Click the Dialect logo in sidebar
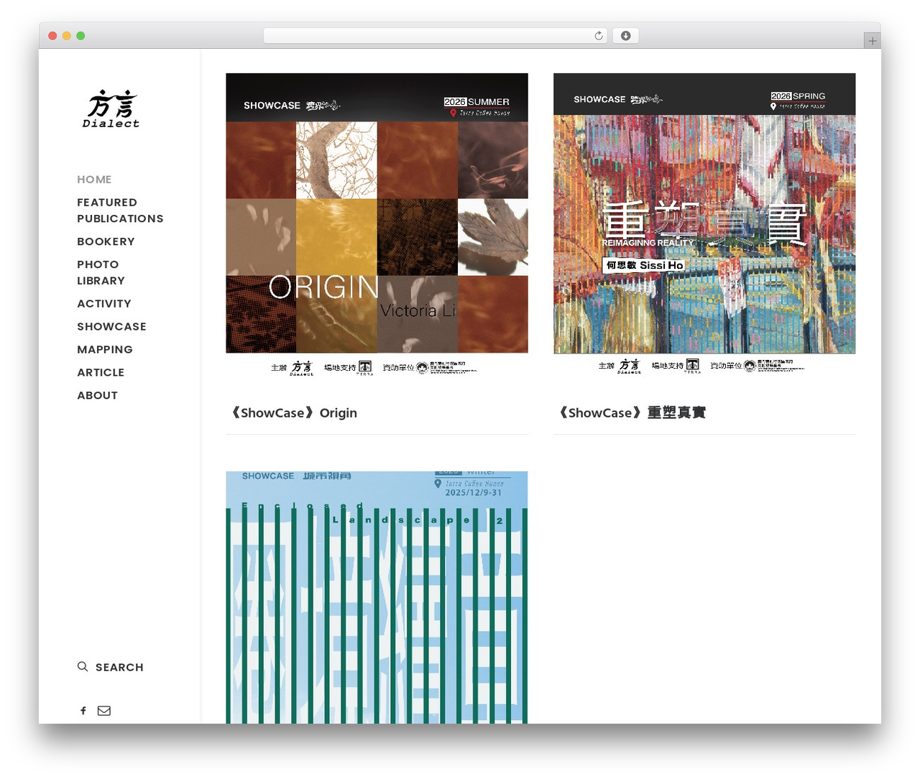 coord(111,109)
